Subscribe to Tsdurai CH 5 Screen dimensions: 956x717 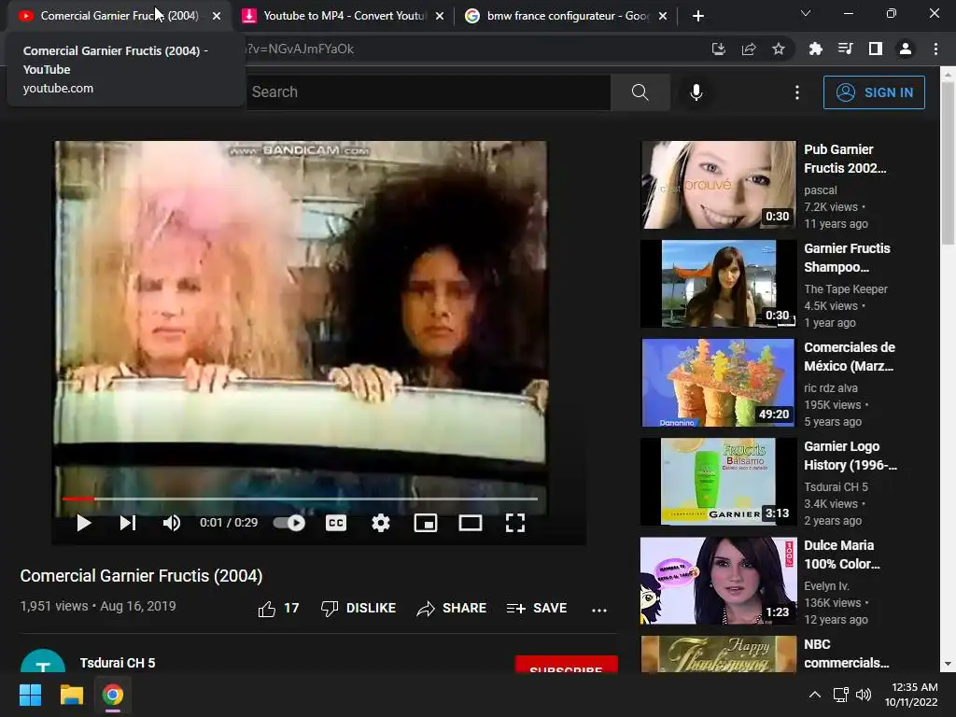click(x=567, y=665)
